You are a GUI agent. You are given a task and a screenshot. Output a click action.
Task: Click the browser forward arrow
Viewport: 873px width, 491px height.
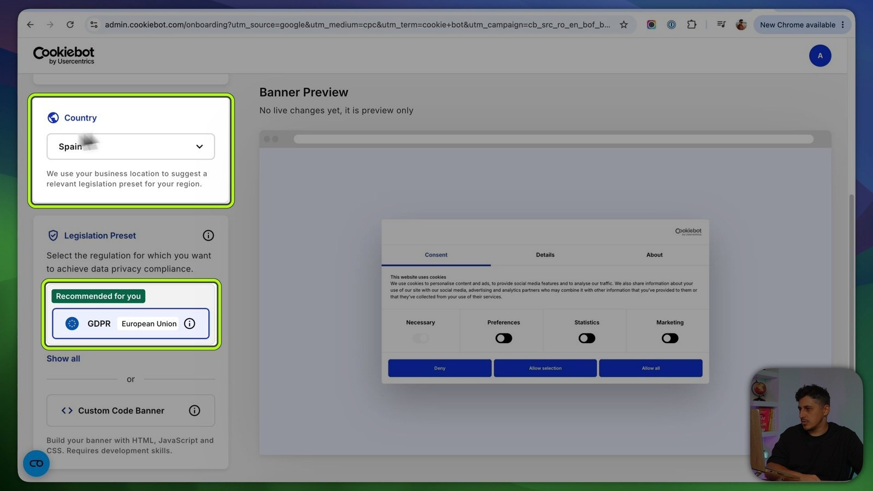(x=50, y=25)
